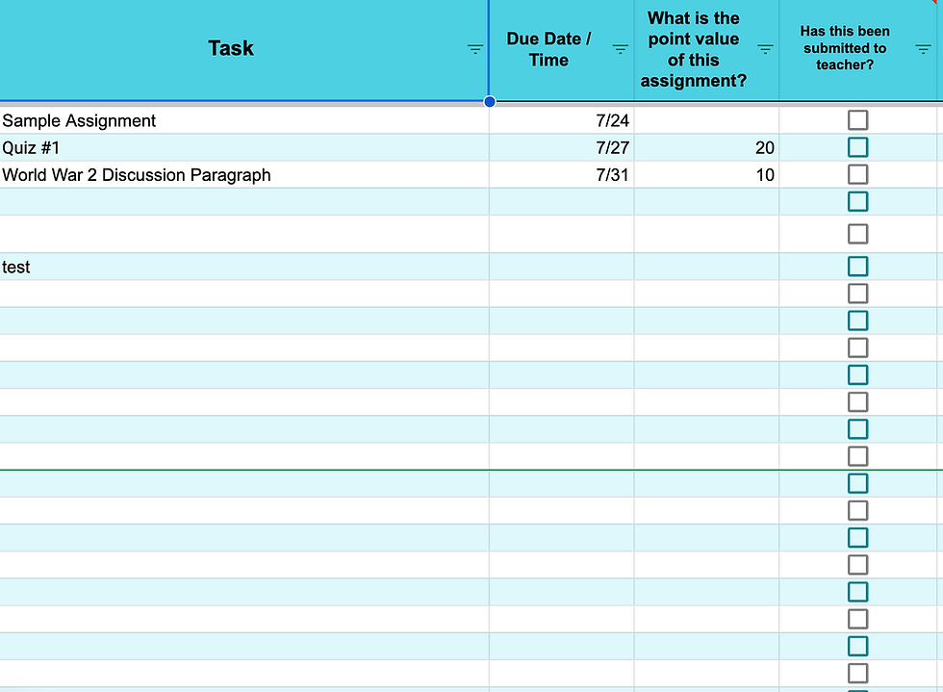943x692 pixels.
Task: Check submitted box for the test row
Action: [857, 267]
